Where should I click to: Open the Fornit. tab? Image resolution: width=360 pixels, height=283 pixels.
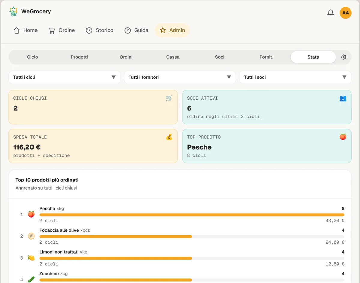tap(266, 57)
